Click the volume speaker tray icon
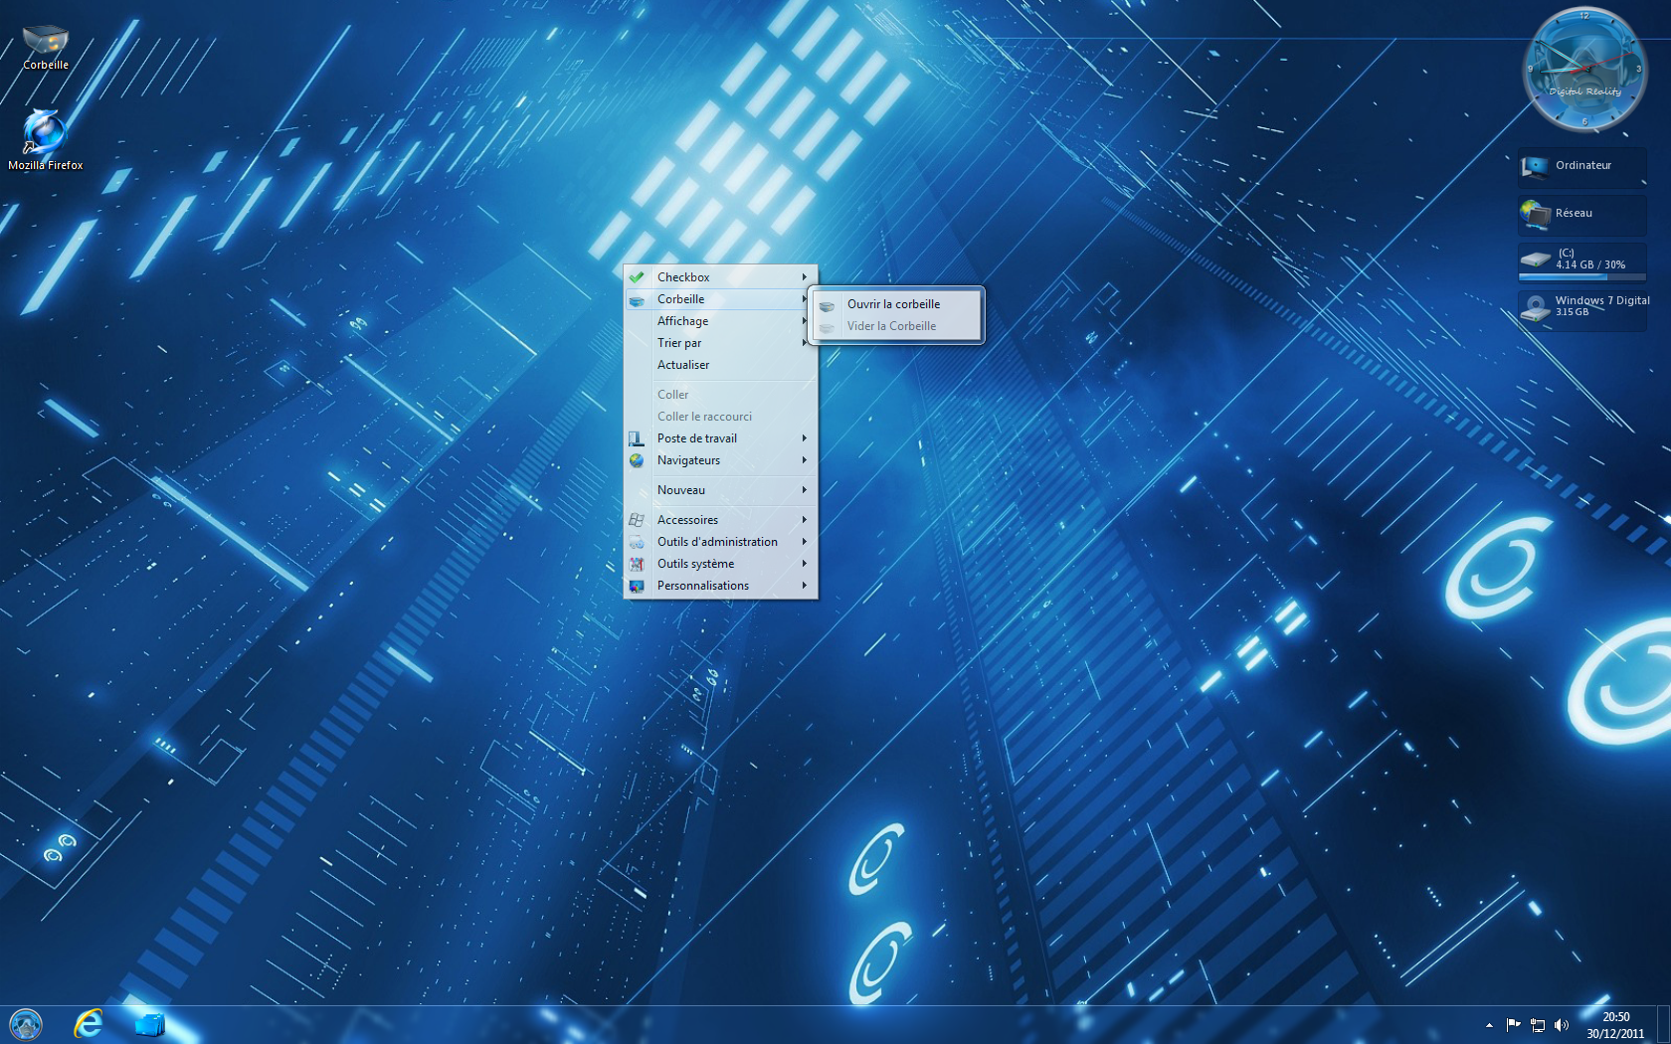1671x1044 pixels. click(x=1561, y=1025)
